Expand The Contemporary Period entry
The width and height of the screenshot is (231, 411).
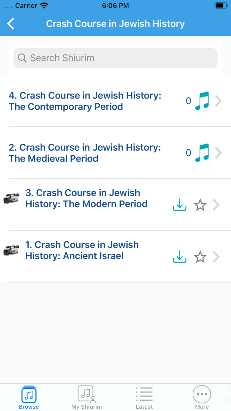click(218, 101)
